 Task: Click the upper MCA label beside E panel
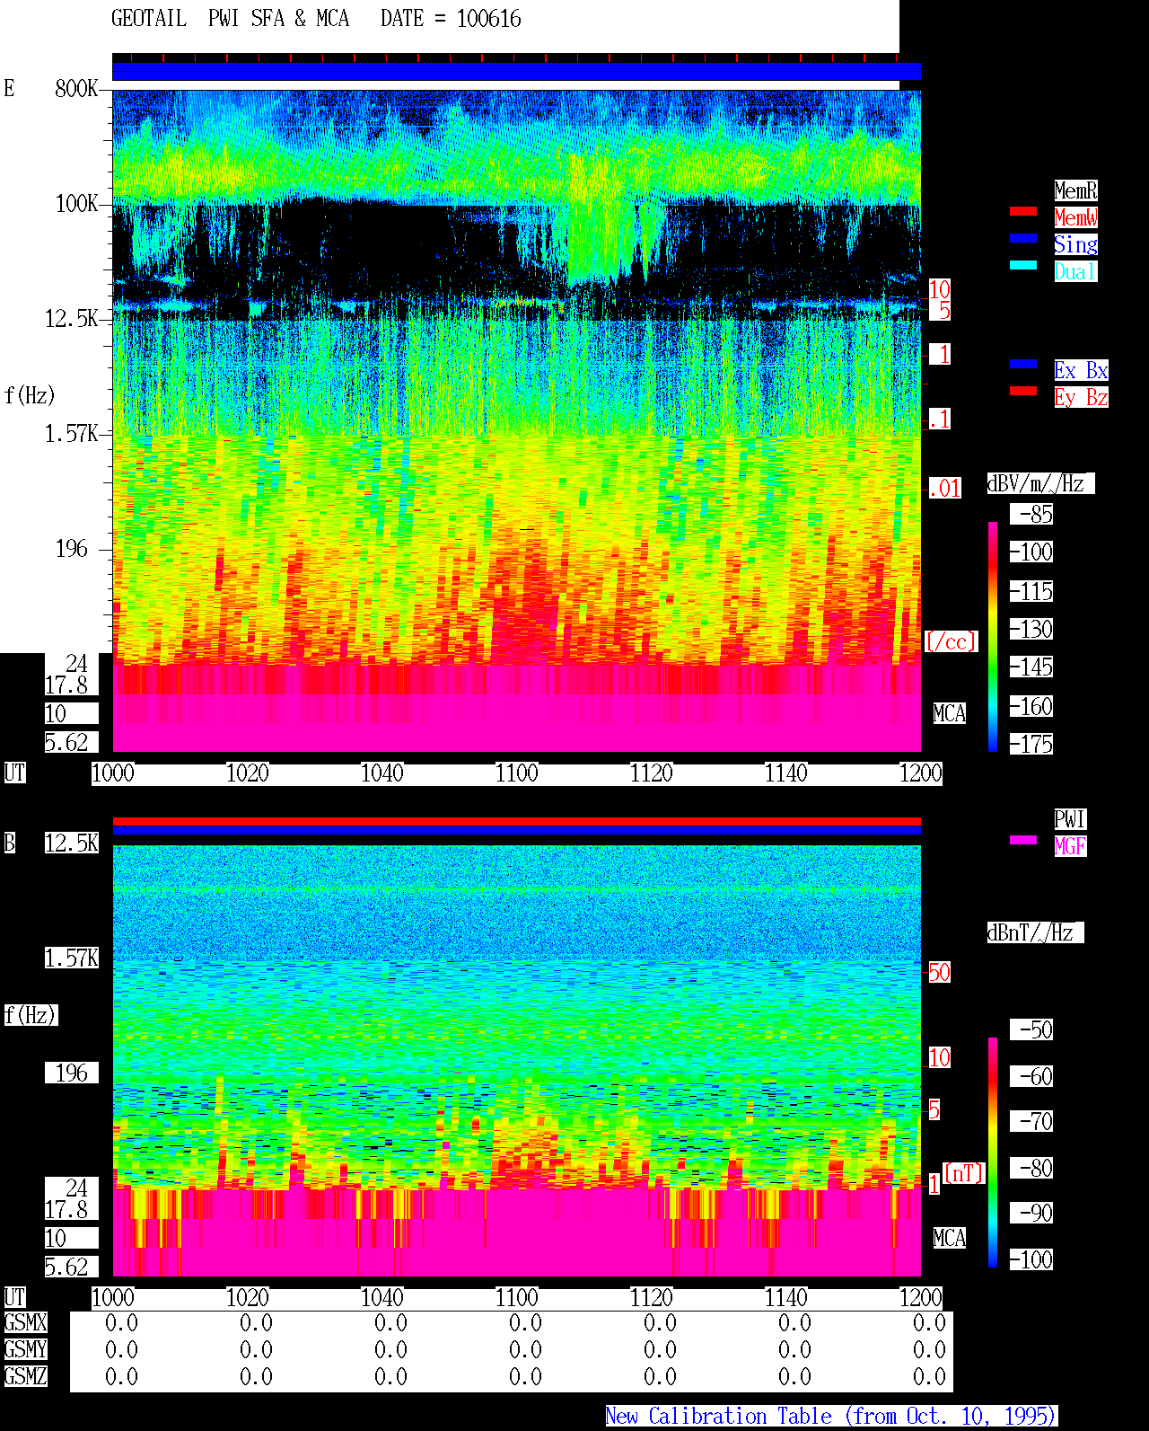tap(950, 714)
